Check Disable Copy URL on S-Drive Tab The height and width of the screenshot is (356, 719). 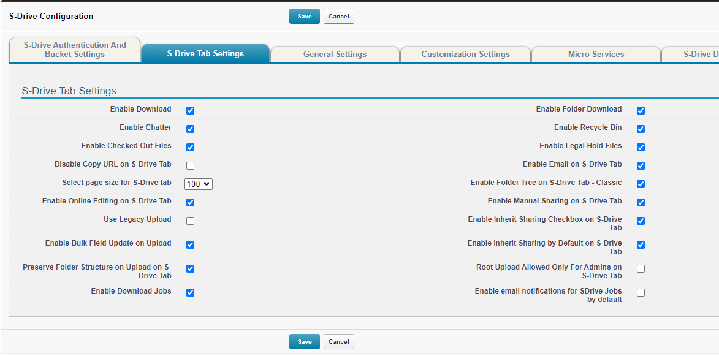pyautogui.click(x=190, y=166)
